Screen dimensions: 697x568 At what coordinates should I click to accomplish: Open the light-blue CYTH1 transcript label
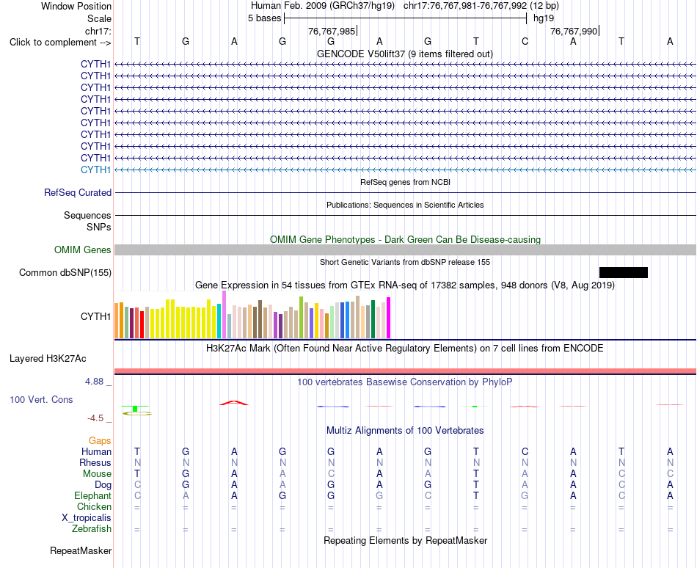[95, 170]
